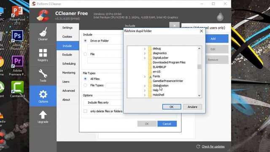Screen dimensions: 270x152
Task: Open Camtasia 9 desktop shortcut
Action: coord(17,89)
